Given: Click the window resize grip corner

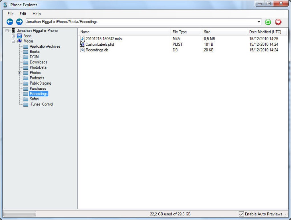Looking at the screenshot, I should click(286, 215).
